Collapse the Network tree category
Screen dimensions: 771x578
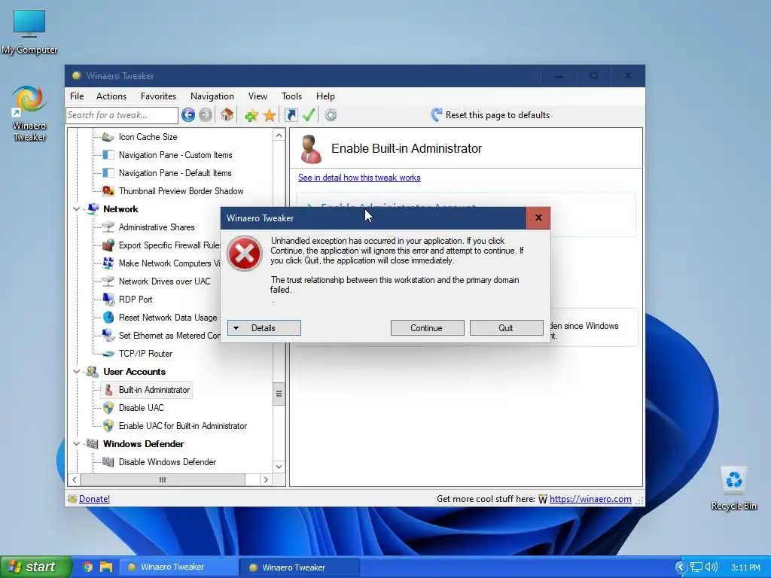coord(76,209)
